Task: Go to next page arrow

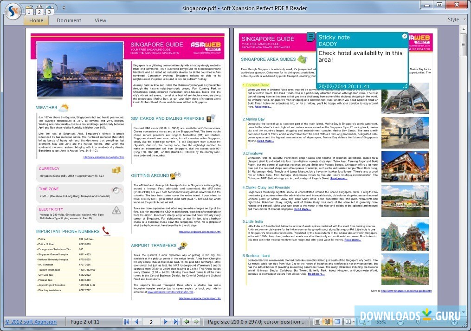Action: (x=166, y=321)
